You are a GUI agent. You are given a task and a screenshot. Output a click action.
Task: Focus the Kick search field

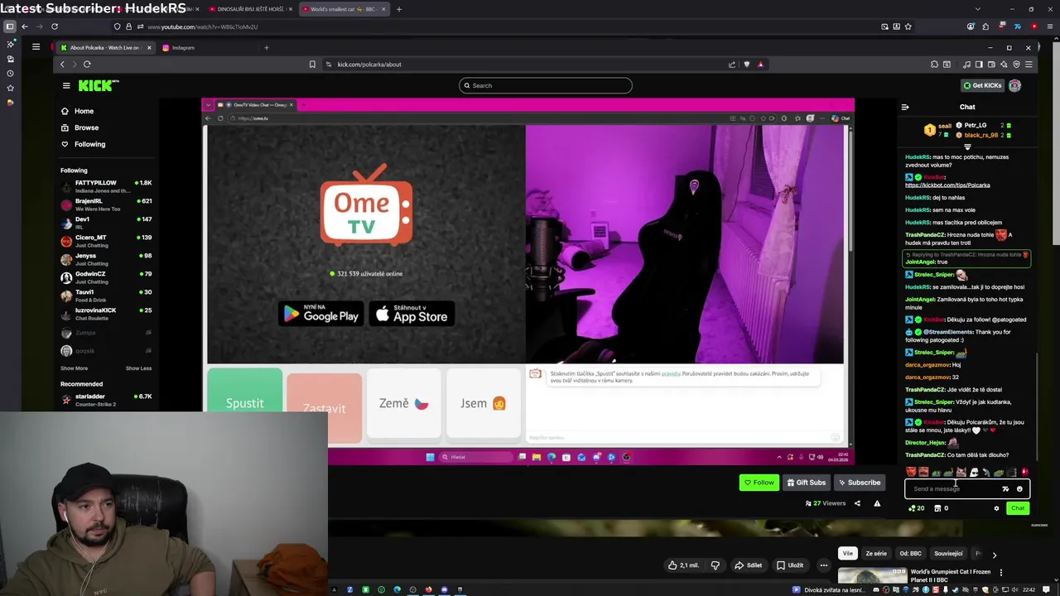(546, 85)
